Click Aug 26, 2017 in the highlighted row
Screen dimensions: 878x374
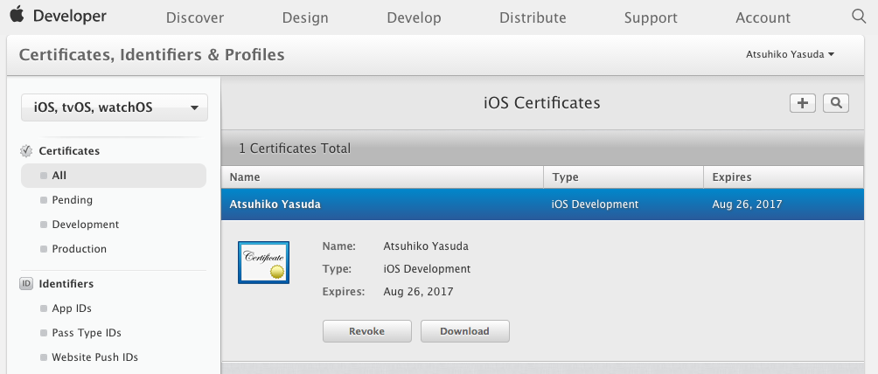(x=747, y=204)
